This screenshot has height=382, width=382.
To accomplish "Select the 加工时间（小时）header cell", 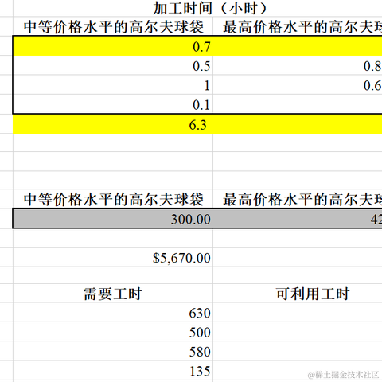I will click(x=197, y=9).
